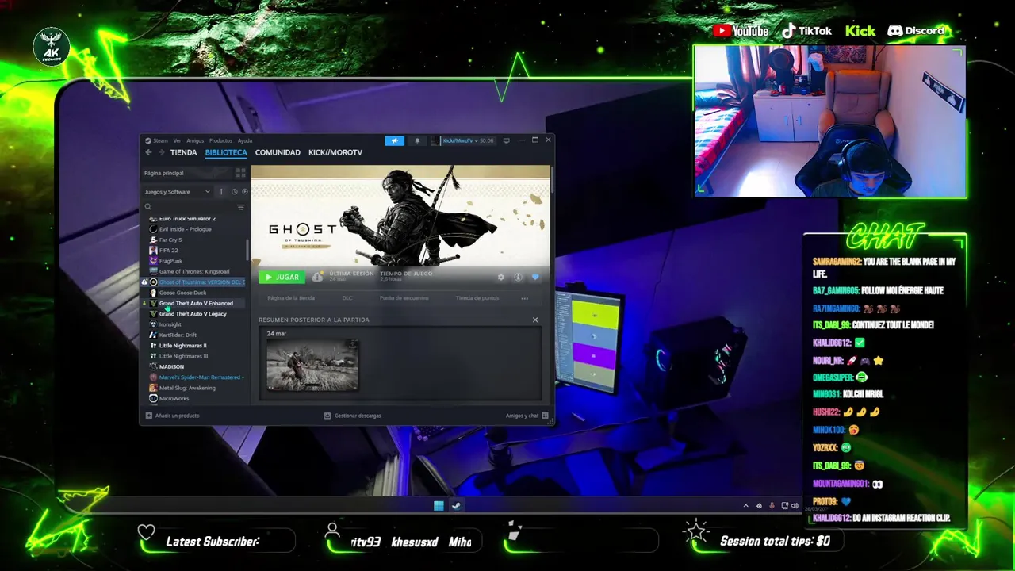The width and height of the screenshot is (1015, 571).
Task: Click the Big Picture mode monitor icon
Action: point(506,140)
